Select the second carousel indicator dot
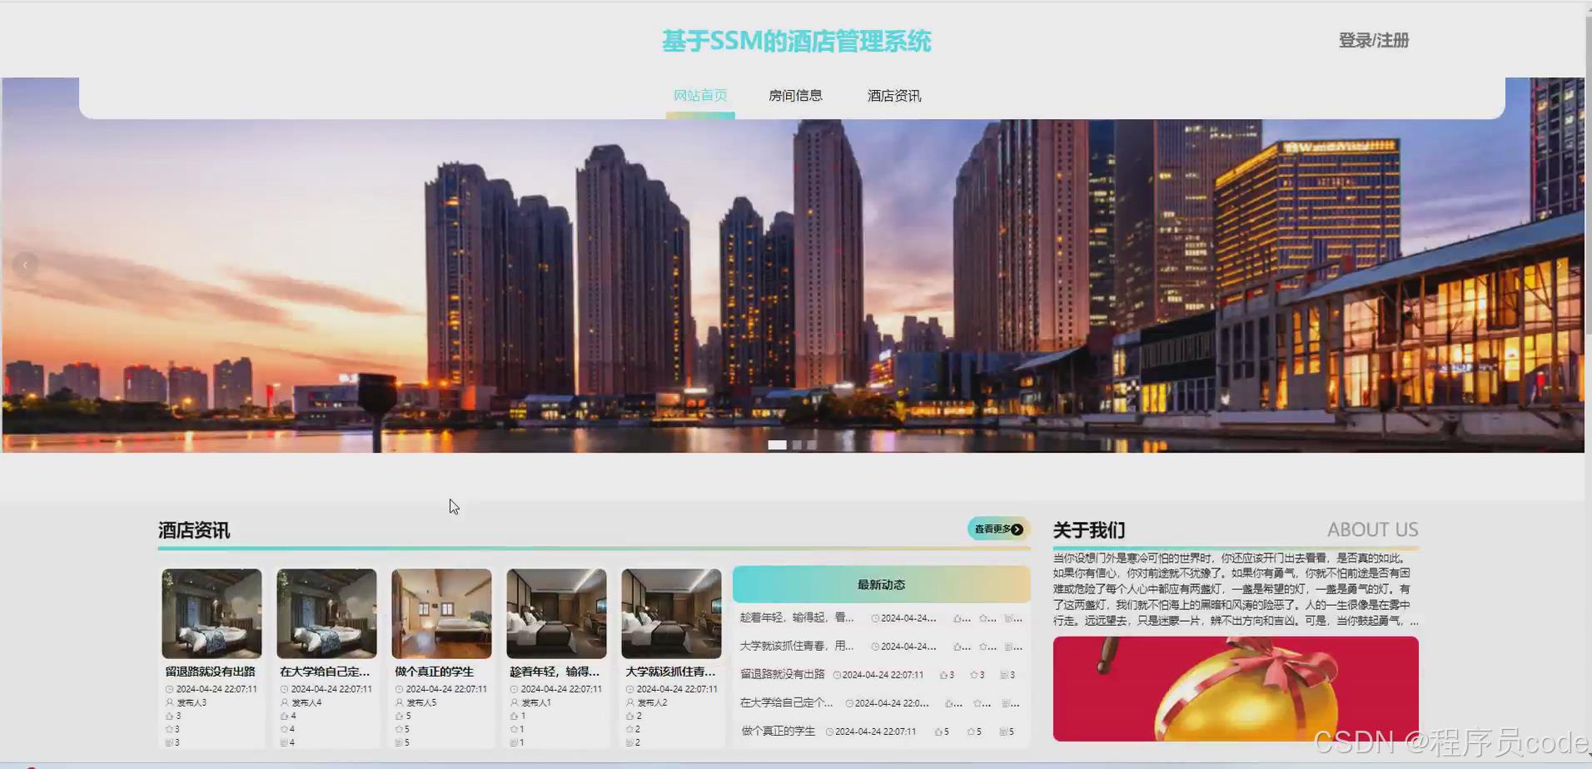This screenshot has width=1592, height=769. tap(797, 444)
